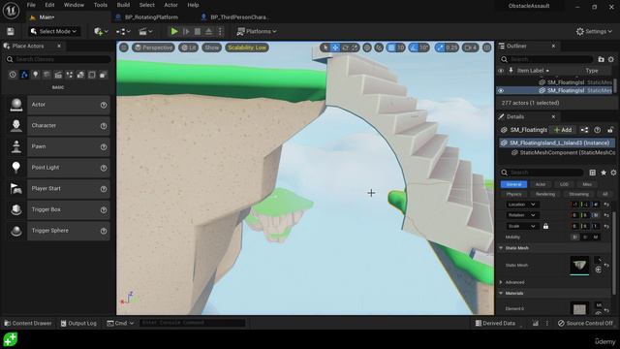Click the Add component button in Details
This screenshot has height=349, width=620.
tap(563, 130)
